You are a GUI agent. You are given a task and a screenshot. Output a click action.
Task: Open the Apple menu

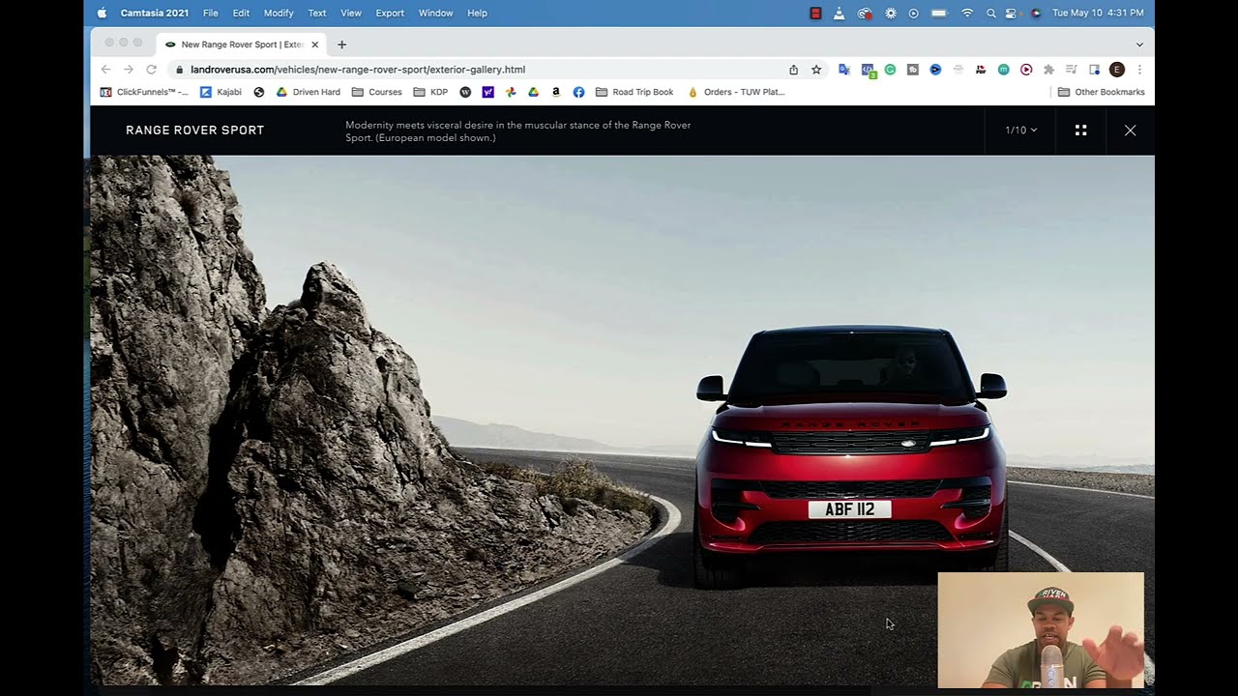(x=102, y=13)
